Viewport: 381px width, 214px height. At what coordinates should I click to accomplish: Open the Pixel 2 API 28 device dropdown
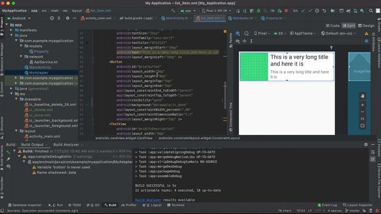[x=216, y=11]
